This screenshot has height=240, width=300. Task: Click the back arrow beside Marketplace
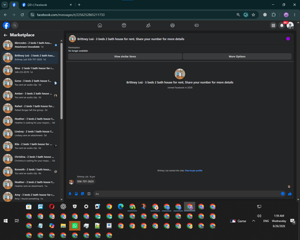(5, 35)
